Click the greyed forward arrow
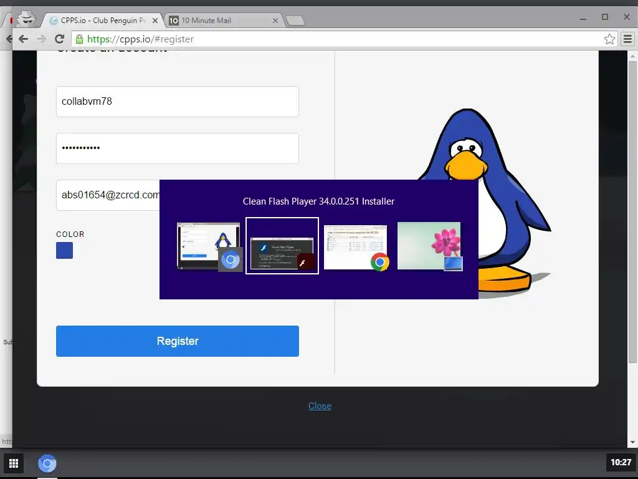 click(x=41, y=39)
